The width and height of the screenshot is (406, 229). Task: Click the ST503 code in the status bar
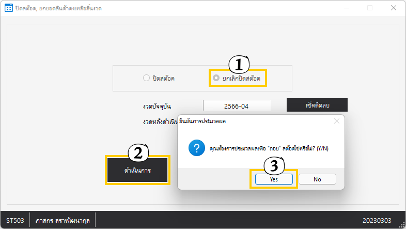pyautogui.click(x=15, y=221)
